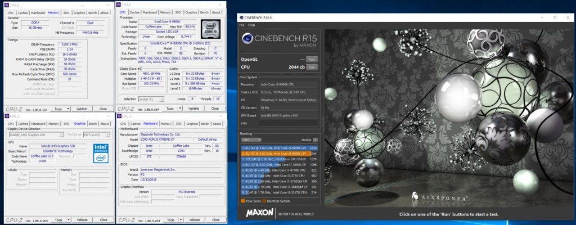Viewport: 576px width, 225px height.
Task: Select the Core i7-3840QM ranking row
Action: [x=279, y=187]
